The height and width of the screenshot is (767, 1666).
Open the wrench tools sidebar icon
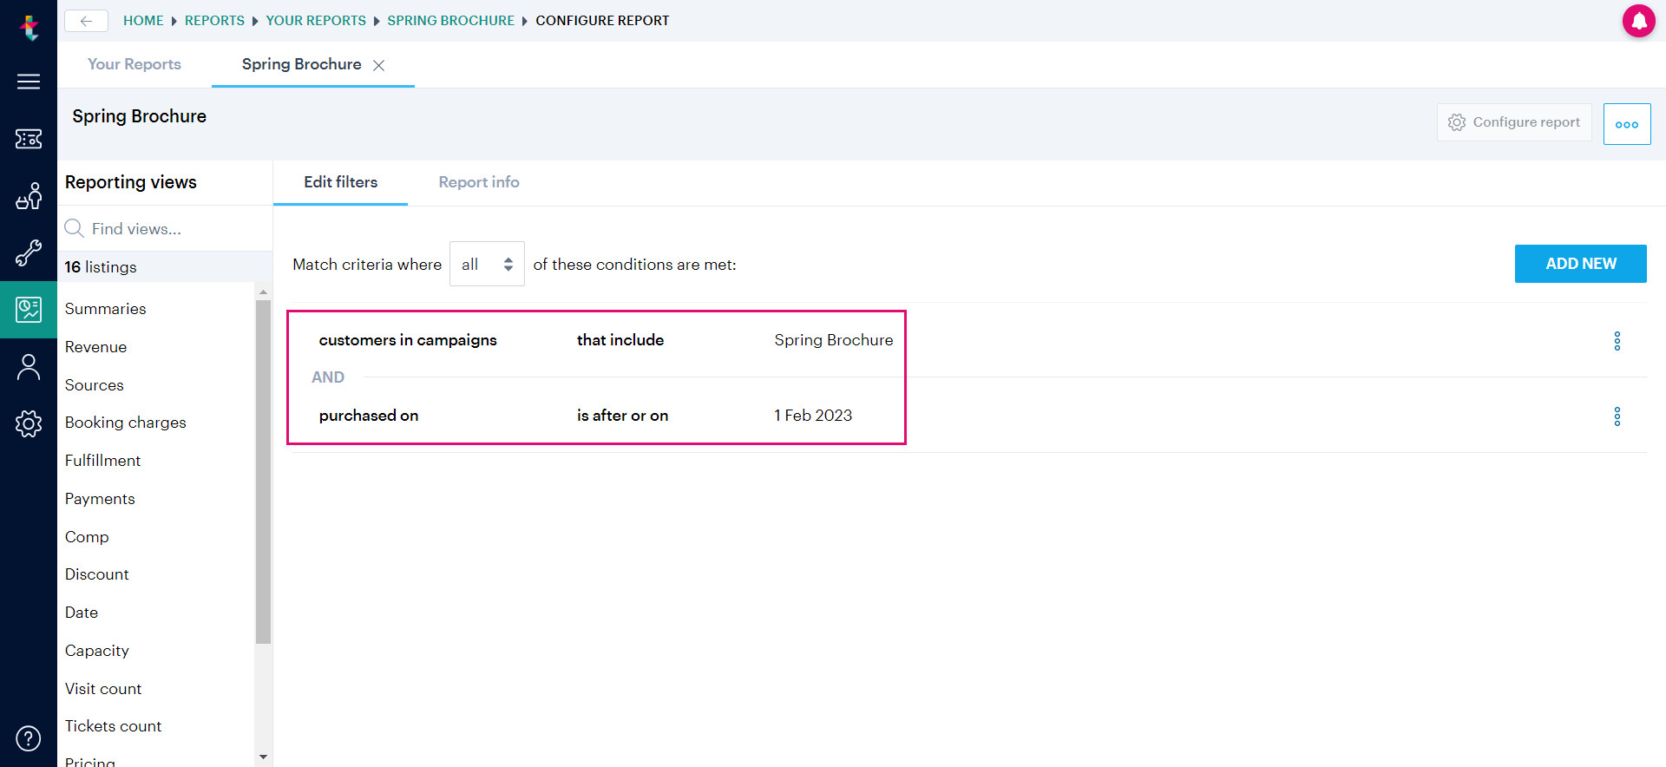coord(29,253)
